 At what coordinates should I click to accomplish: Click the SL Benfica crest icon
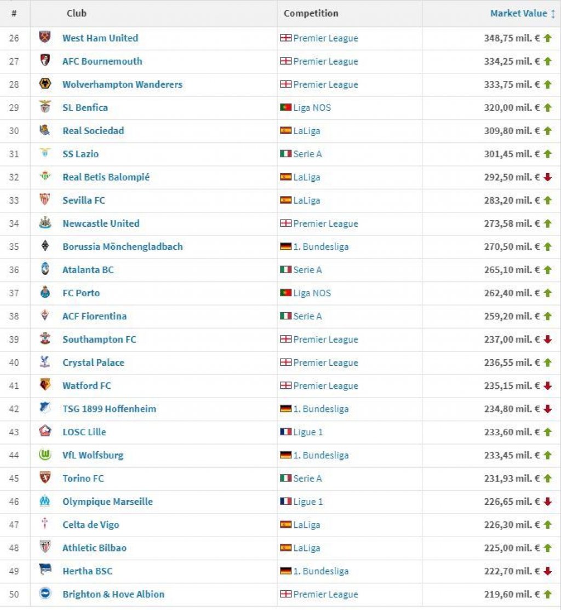45,107
